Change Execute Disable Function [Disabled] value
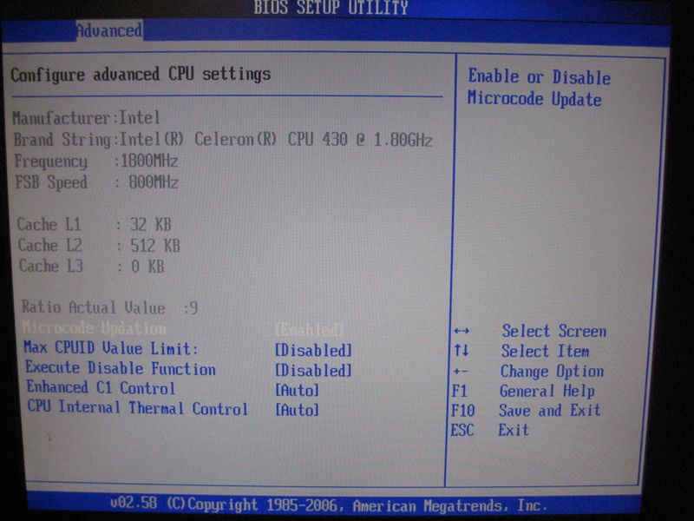694x521 pixels. point(313,371)
